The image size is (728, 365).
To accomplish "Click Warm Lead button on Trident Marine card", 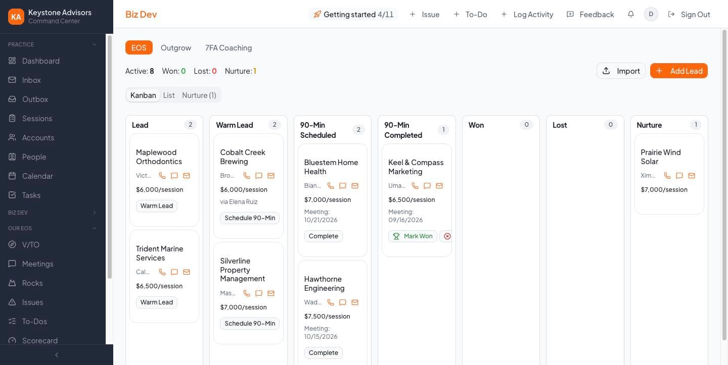I will tap(157, 302).
